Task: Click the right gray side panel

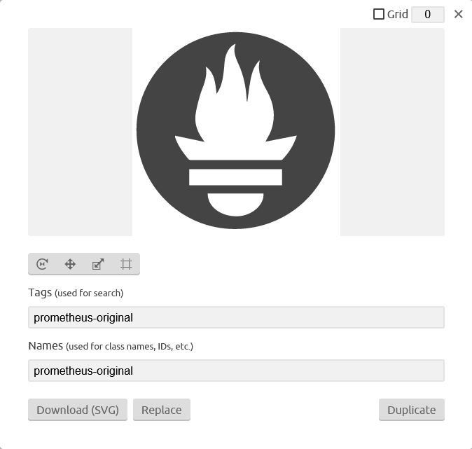Action: (x=392, y=132)
